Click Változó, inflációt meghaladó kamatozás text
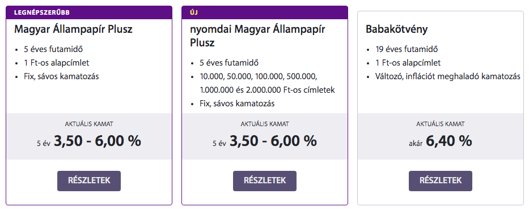The width and height of the screenshot is (529, 211). pyautogui.click(x=448, y=76)
